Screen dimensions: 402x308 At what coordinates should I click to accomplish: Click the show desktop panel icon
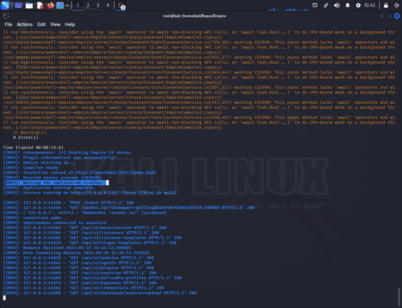tap(19, 5)
